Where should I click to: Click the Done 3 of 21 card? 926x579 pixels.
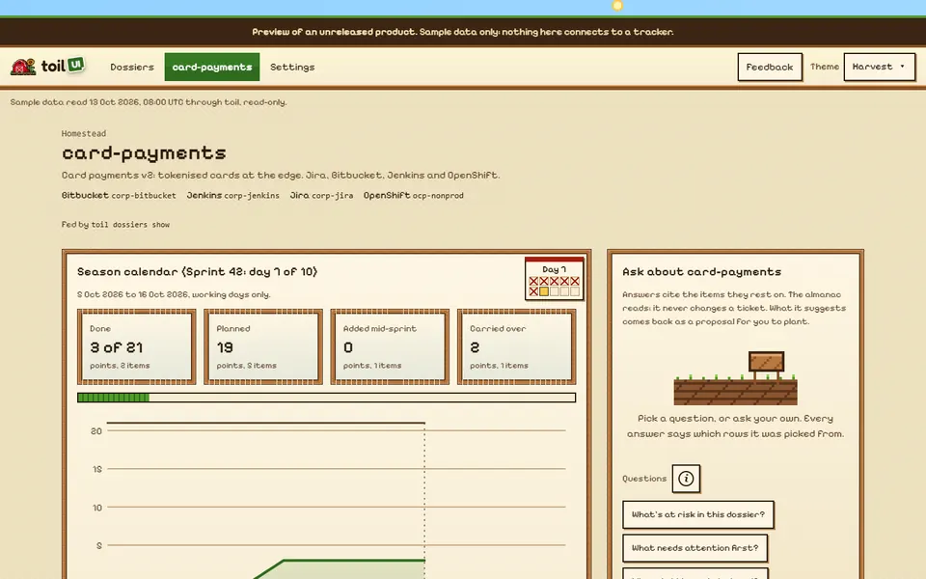[136, 346]
